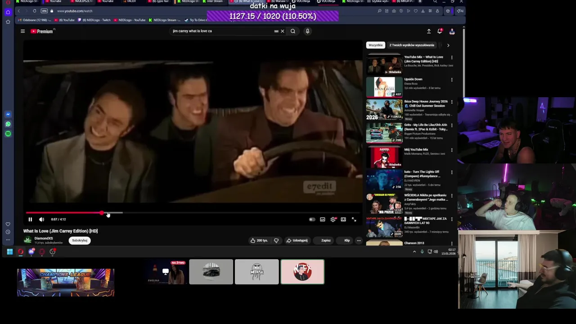576x324 pixels.
Task: Toggle the browser VPN badge
Action: (44, 11)
